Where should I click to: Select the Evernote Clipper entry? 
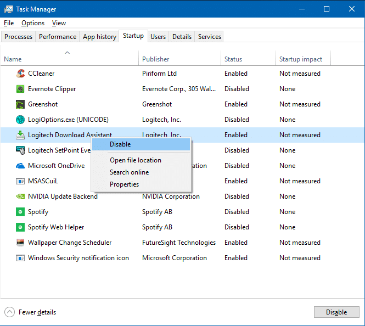(x=52, y=89)
